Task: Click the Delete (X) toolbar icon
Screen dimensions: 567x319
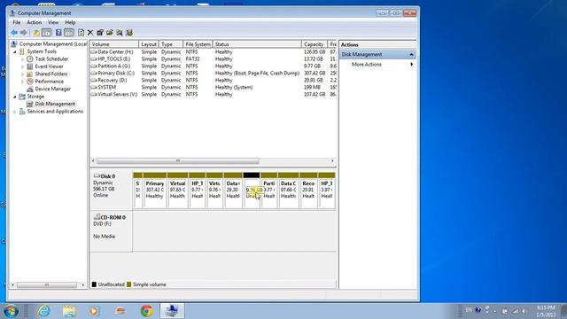Action: coord(90,33)
